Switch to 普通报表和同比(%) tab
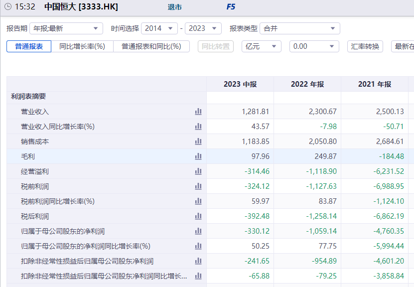 coord(151,46)
